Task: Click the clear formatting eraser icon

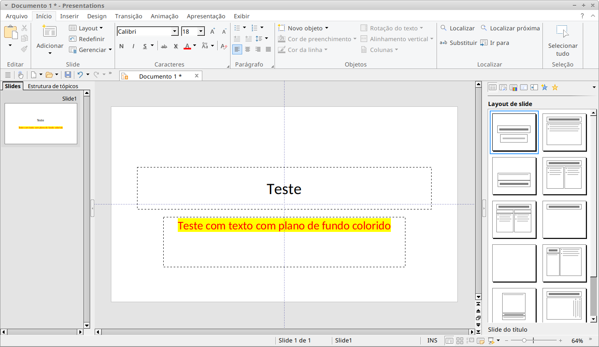Action: (224, 47)
